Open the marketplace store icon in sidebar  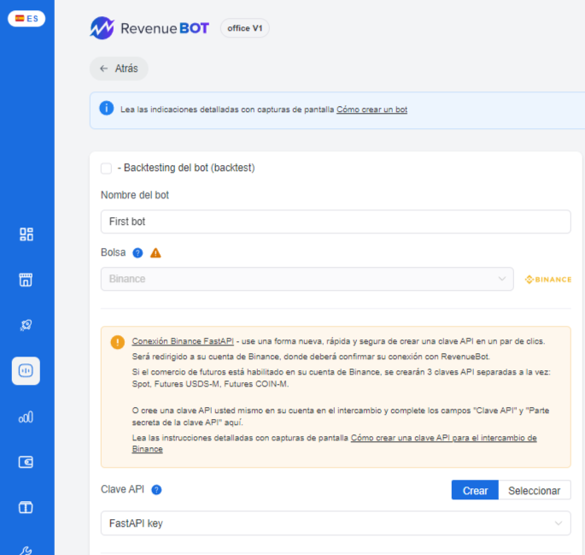(26, 280)
